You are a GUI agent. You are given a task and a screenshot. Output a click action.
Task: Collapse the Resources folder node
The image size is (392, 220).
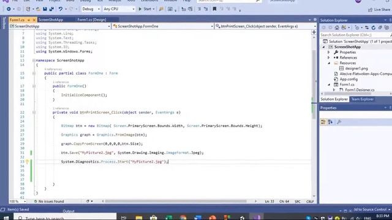329,63
